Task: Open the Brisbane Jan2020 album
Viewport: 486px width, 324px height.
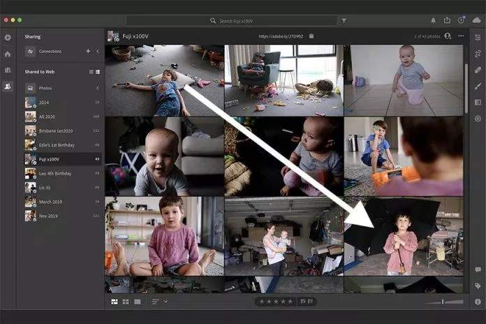Action: coord(62,131)
